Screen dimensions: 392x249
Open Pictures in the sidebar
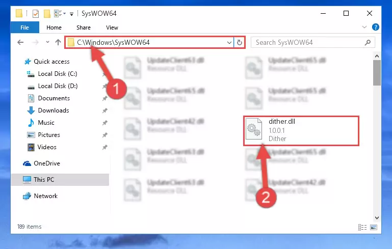click(x=49, y=135)
